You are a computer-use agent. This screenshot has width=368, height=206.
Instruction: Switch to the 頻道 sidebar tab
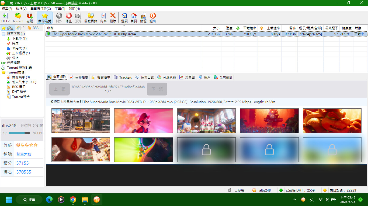pos(8,28)
